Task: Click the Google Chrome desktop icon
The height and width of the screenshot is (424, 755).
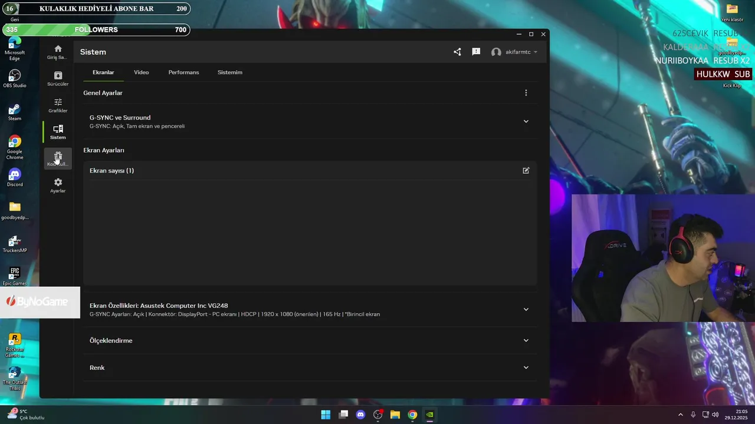Action: click(x=15, y=147)
